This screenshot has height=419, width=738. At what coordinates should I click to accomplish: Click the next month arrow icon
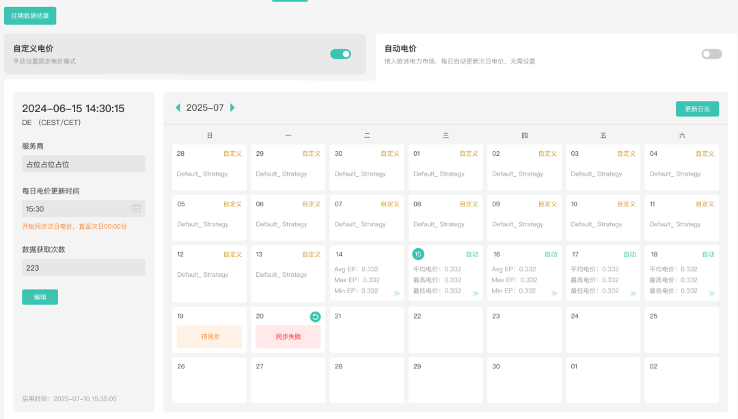point(232,108)
